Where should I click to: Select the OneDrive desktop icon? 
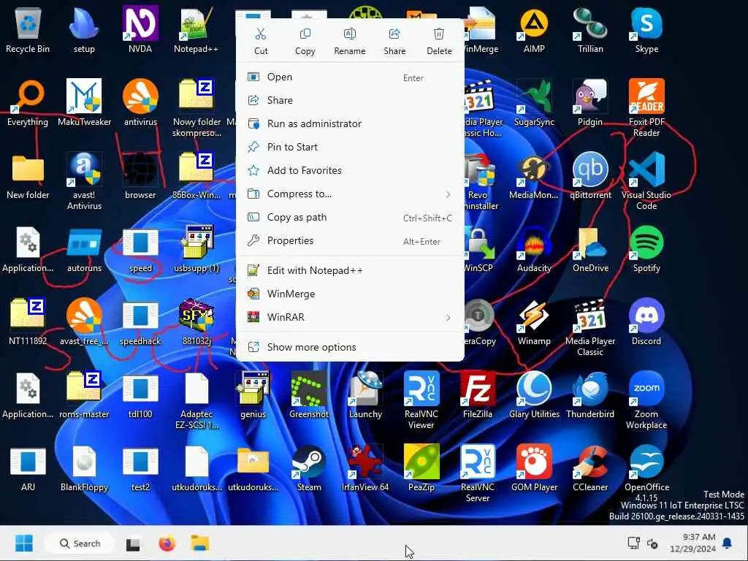590,249
